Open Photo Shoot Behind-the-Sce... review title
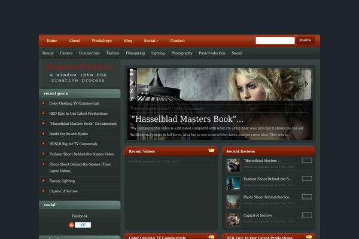 tap(267, 197)
